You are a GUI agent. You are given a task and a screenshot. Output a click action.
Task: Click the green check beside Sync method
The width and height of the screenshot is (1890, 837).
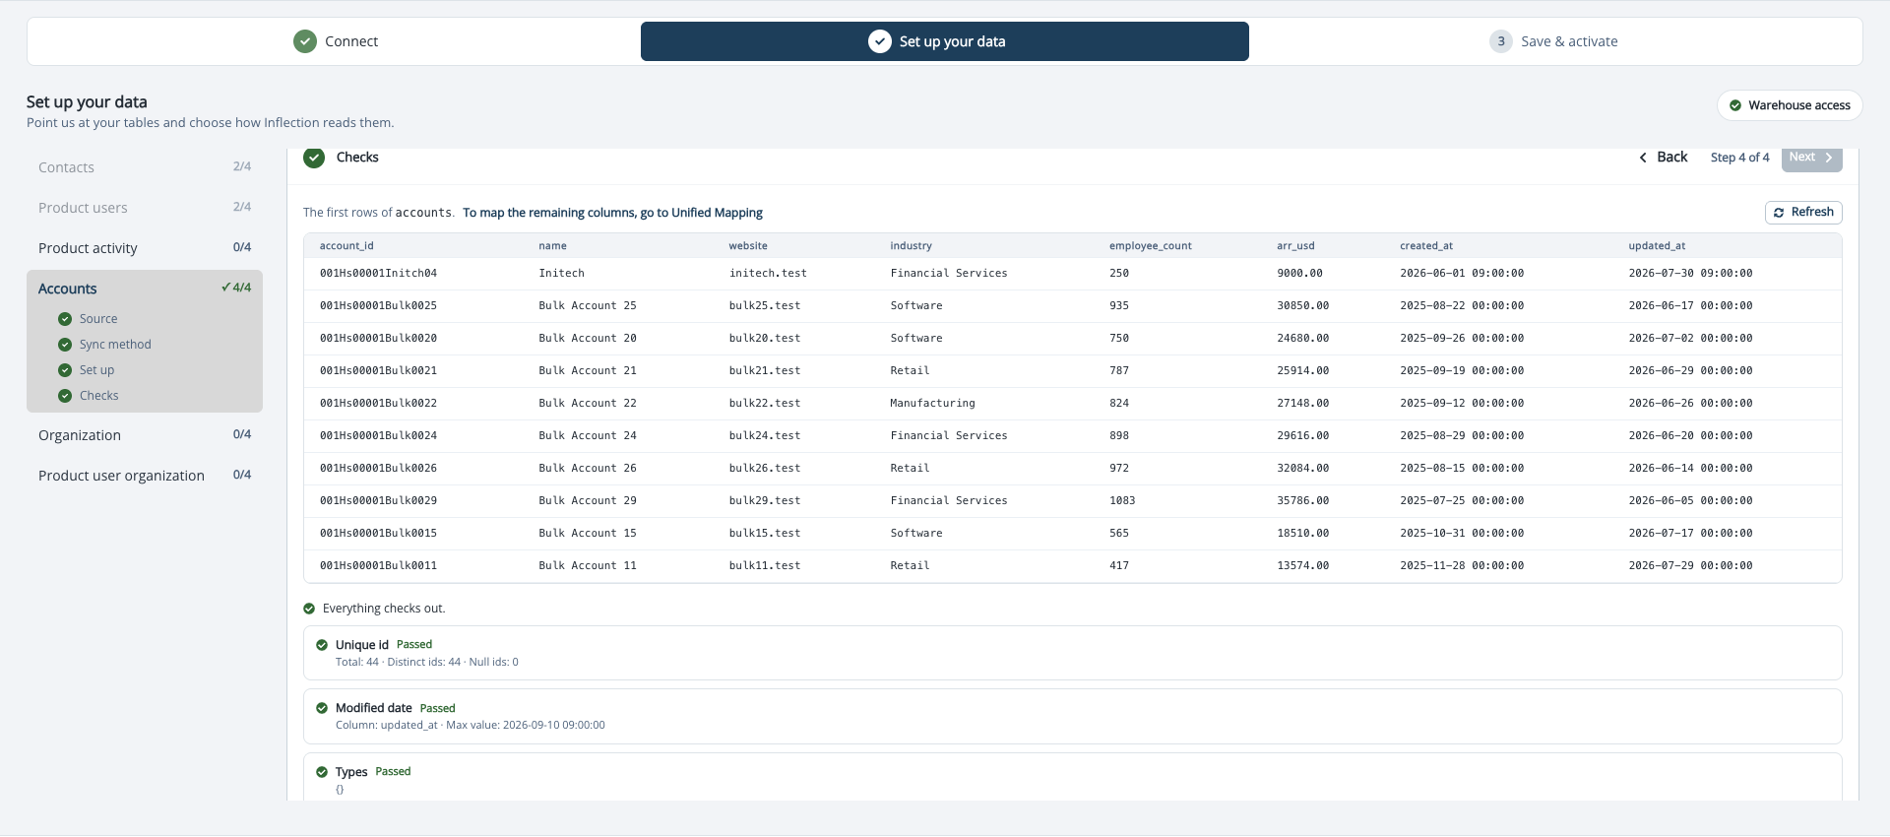click(x=65, y=345)
